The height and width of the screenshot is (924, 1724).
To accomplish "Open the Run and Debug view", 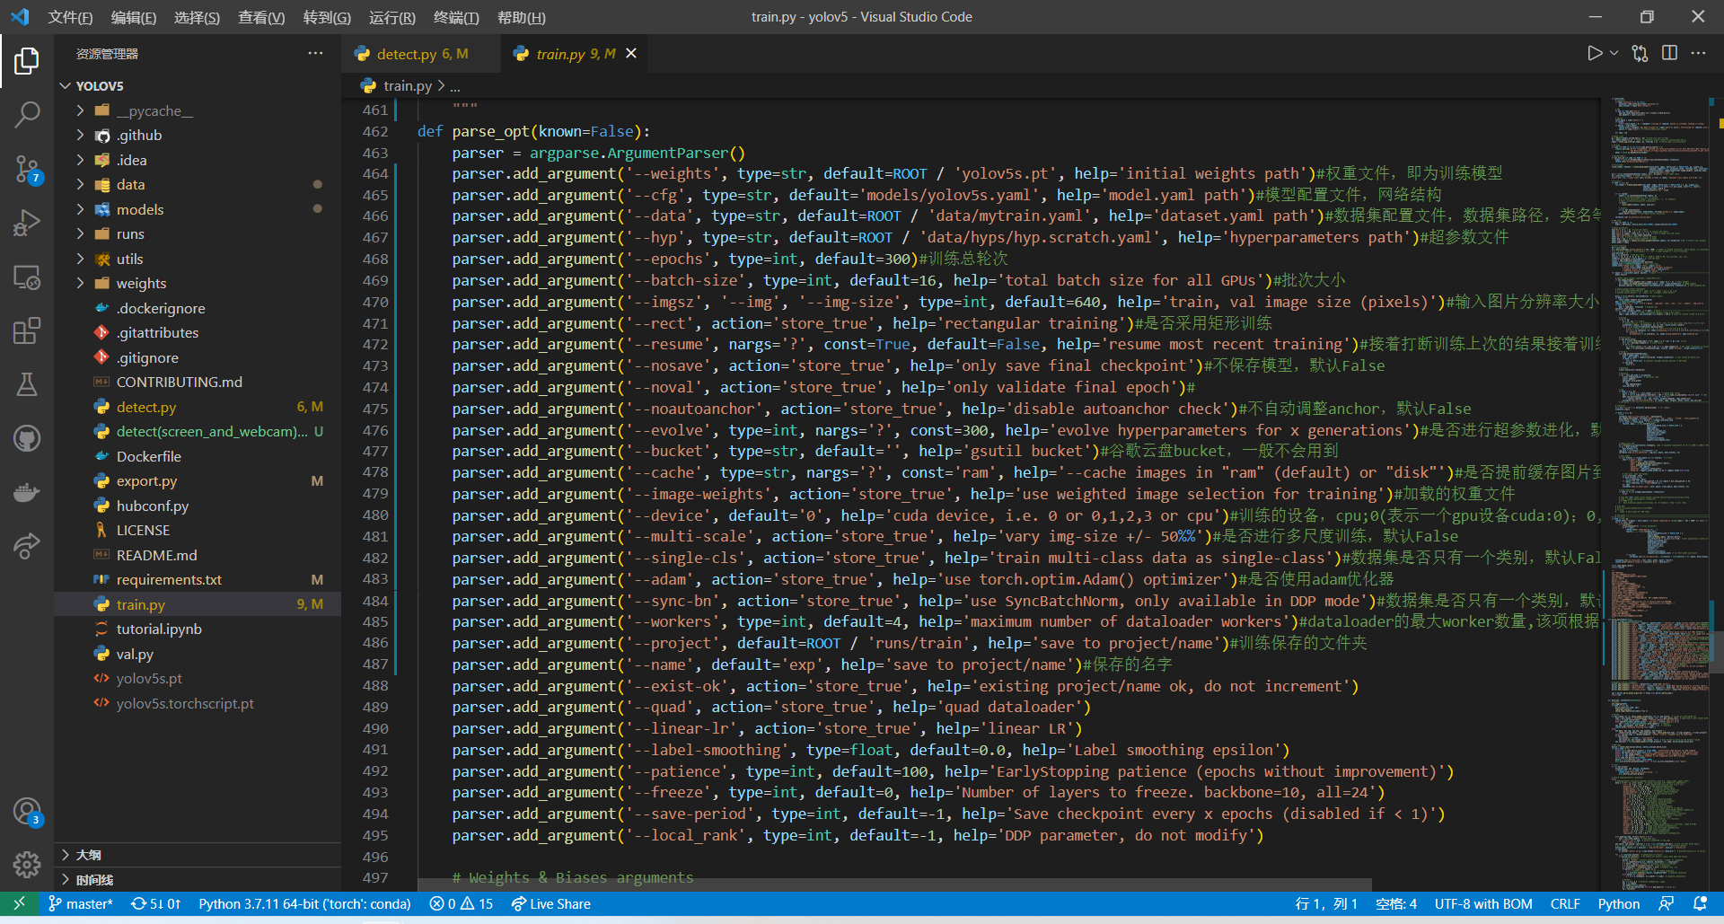I will [27, 223].
